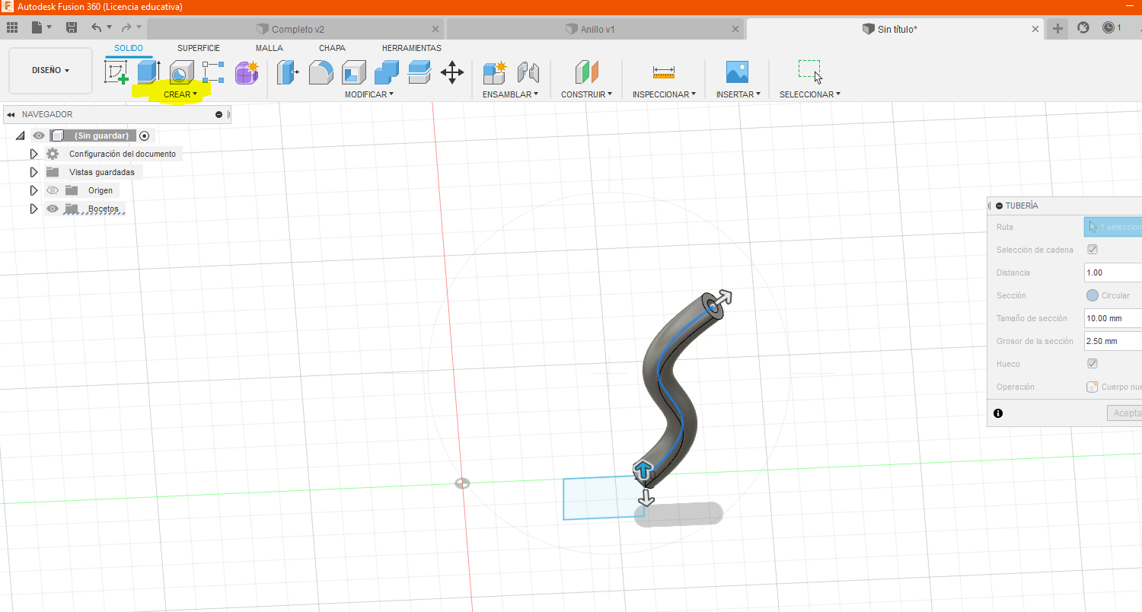1142x612 pixels.
Task: Select the Measure ruler tool
Action: [664, 72]
